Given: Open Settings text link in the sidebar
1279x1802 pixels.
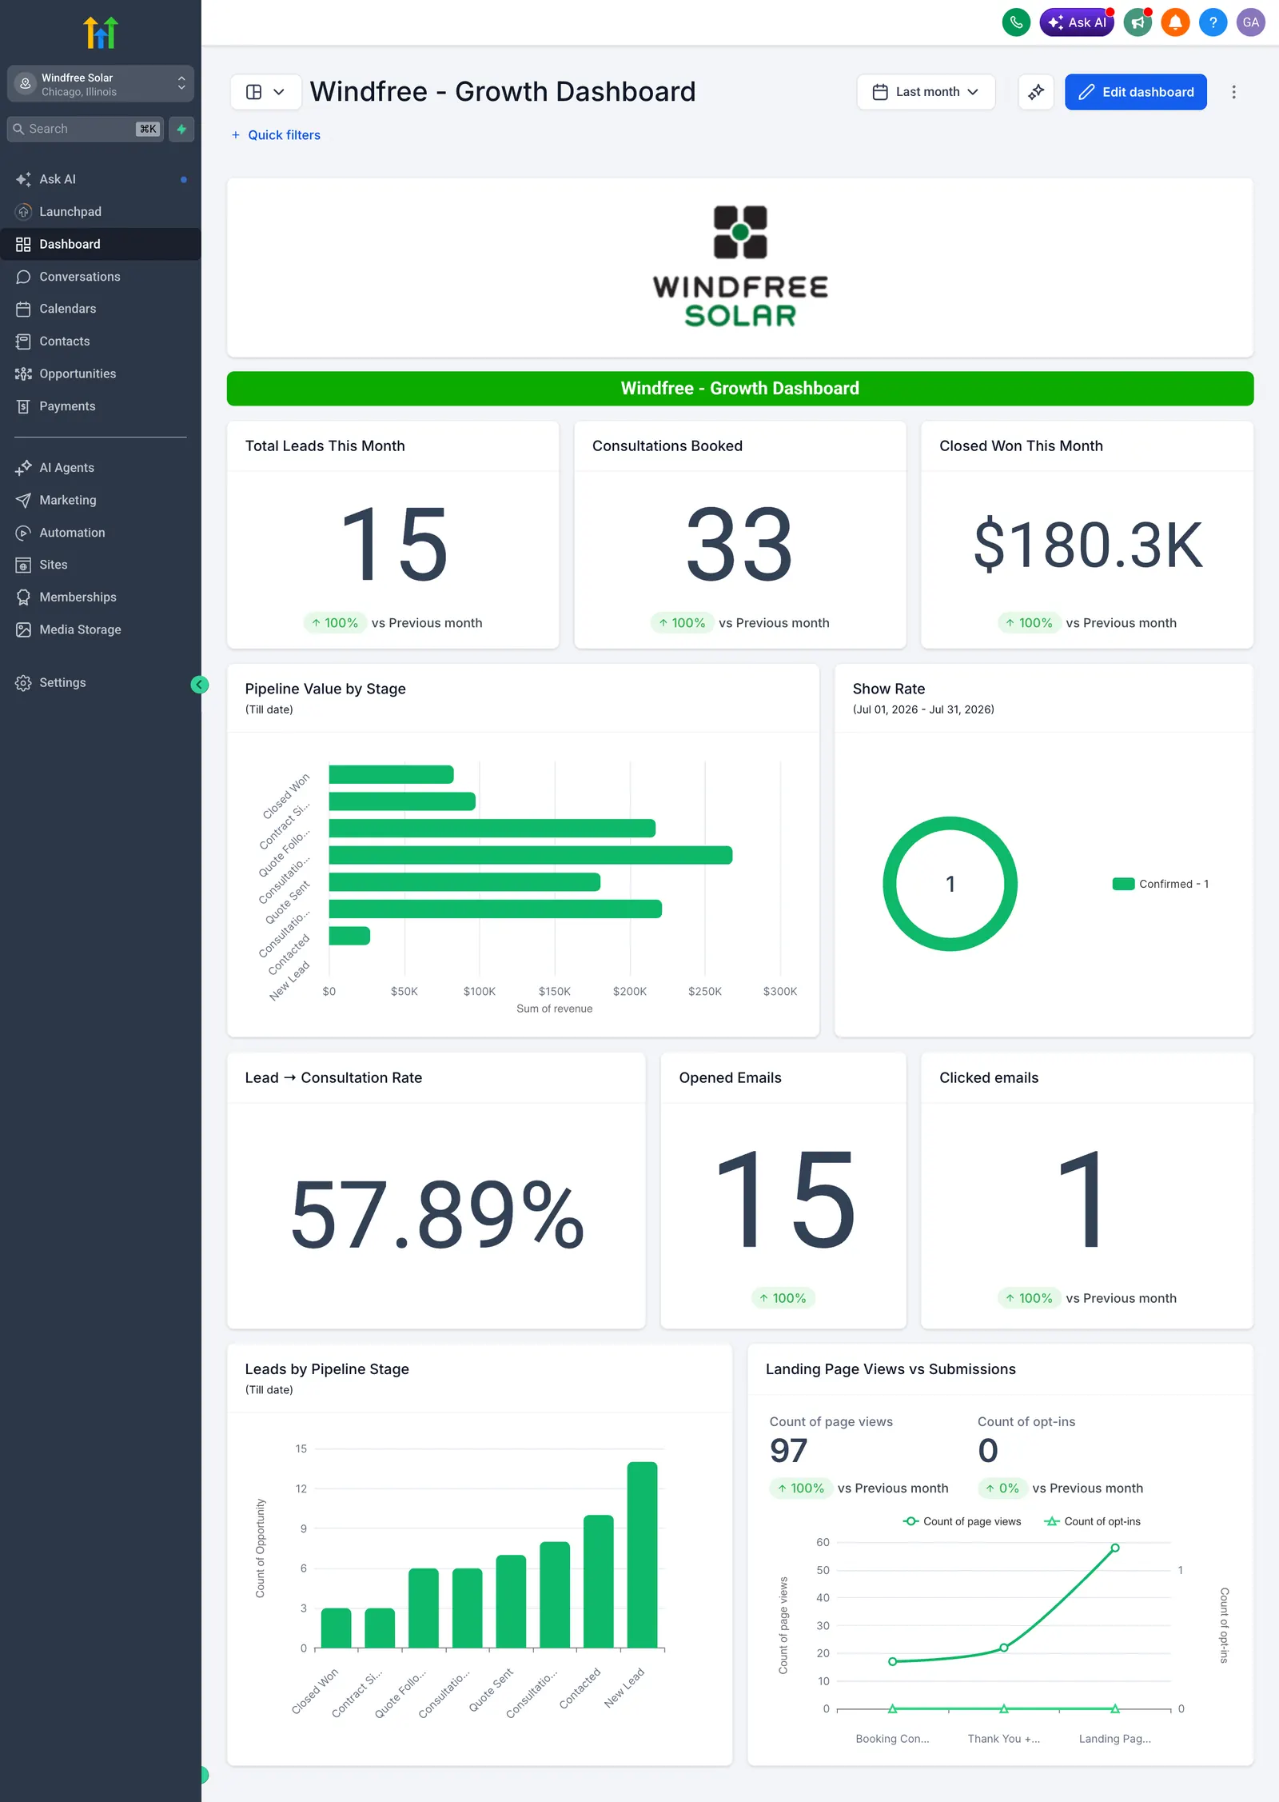Looking at the screenshot, I should click(62, 683).
